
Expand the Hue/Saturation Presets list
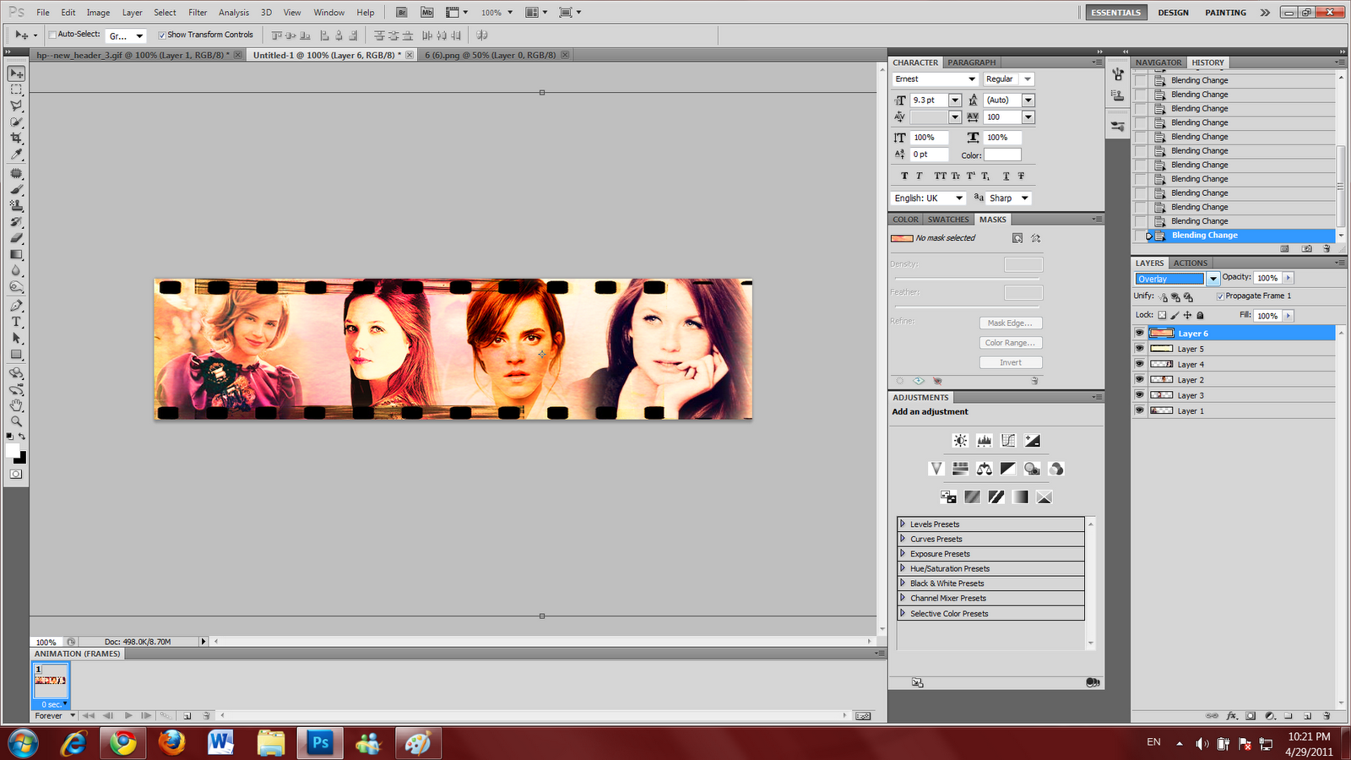903,568
